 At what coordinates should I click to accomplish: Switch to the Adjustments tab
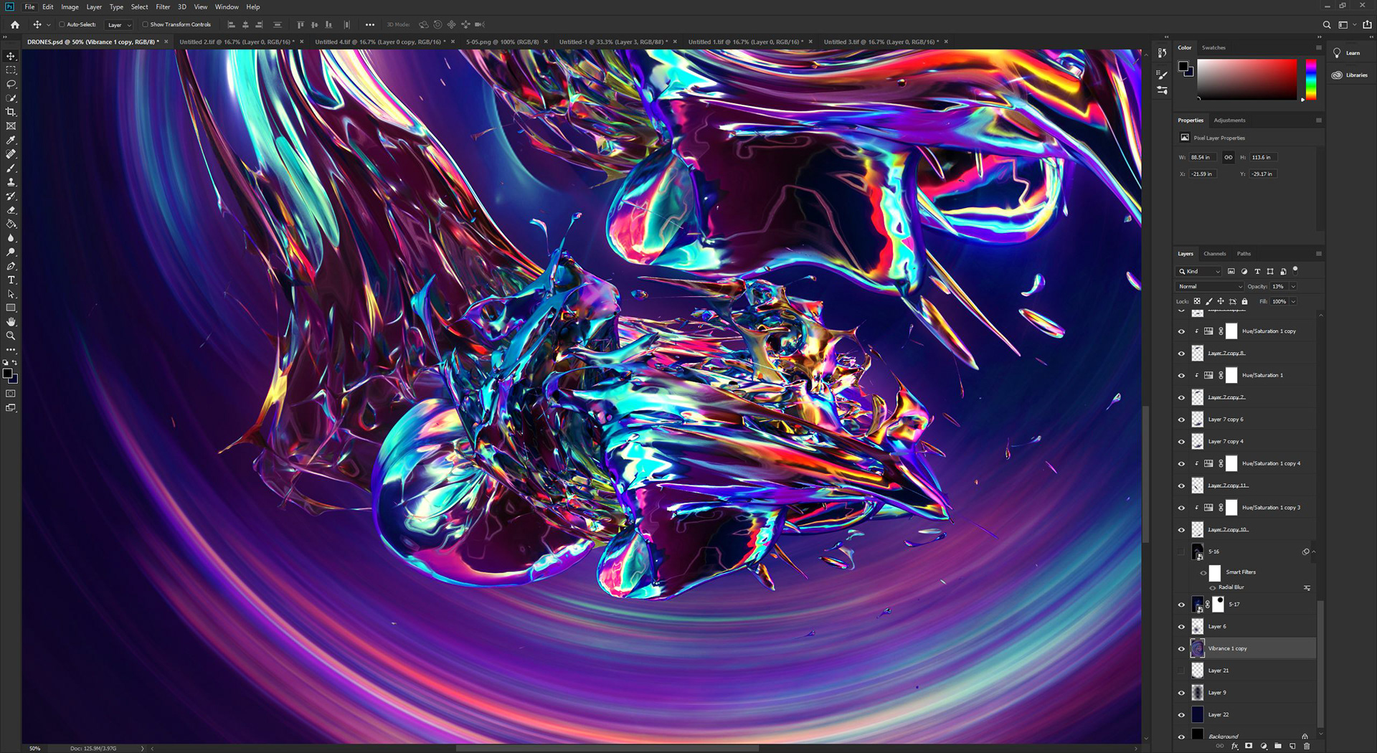tap(1229, 120)
